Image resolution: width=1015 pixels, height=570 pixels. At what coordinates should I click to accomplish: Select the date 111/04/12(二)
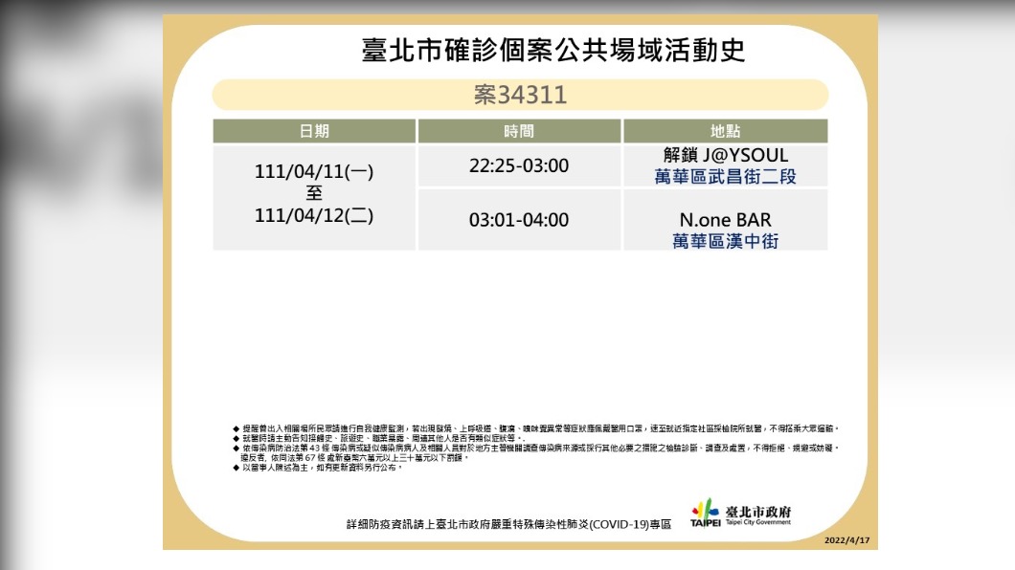[x=314, y=215]
